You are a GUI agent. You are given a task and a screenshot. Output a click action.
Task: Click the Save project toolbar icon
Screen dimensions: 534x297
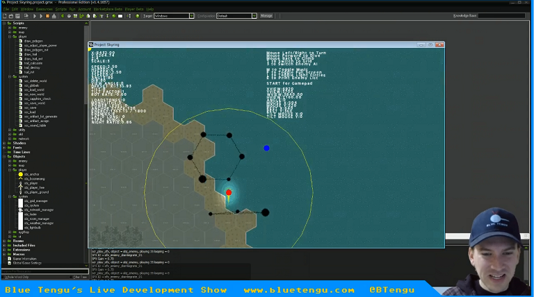click(x=17, y=16)
